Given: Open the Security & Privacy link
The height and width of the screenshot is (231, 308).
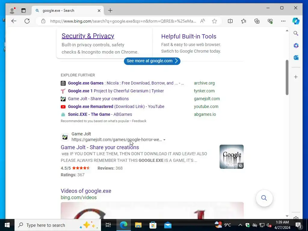Looking at the screenshot, I should tap(88, 36).
